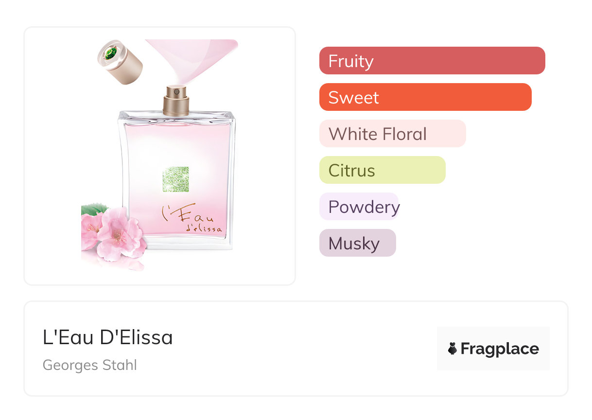Click the green gem on the cap top
592x420 pixels.
110,53
